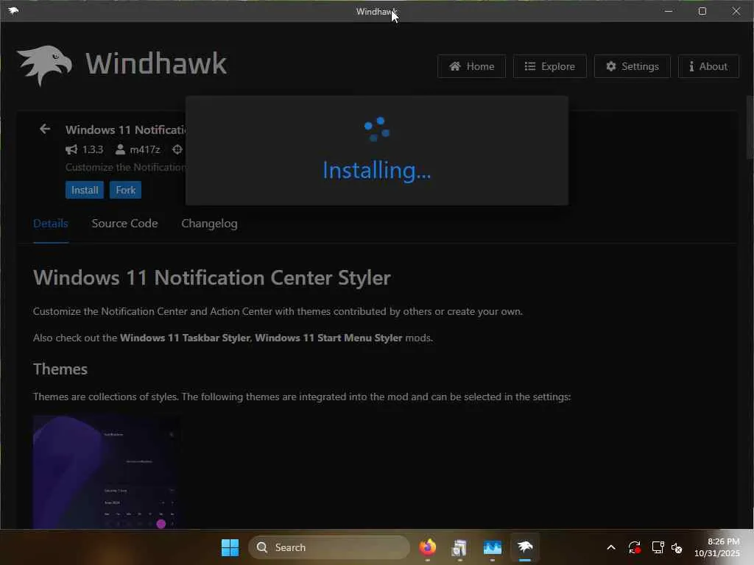This screenshot has height=565, width=754.
Task: Click the Fork button
Action: click(x=125, y=190)
